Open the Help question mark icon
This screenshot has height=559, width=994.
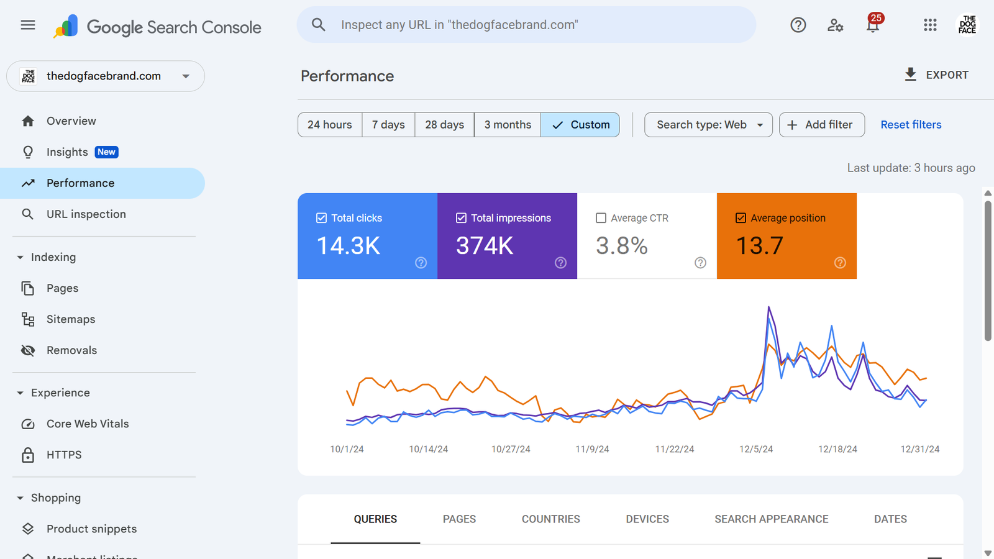(798, 25)
